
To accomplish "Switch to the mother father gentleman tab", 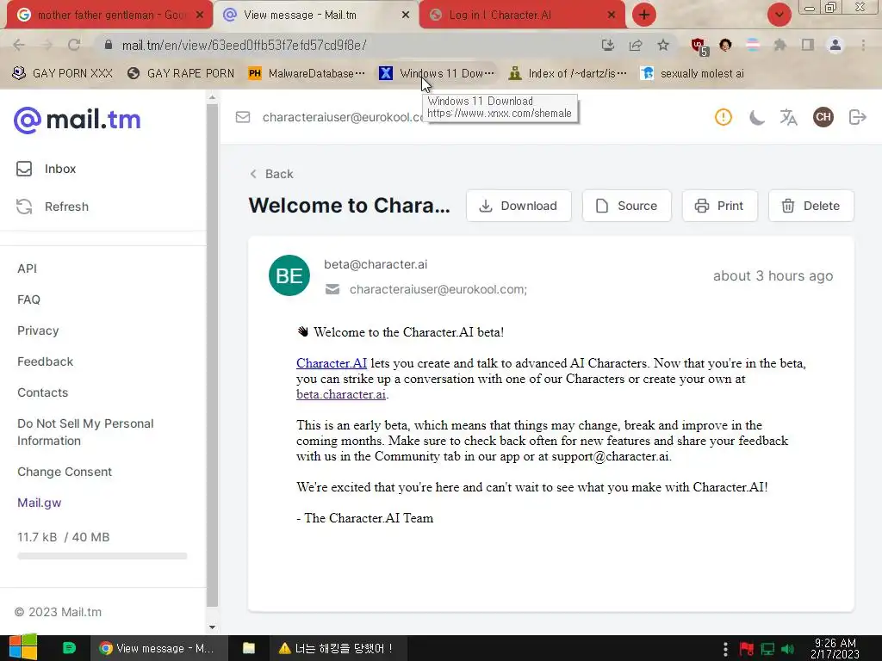I will [109, 15].
